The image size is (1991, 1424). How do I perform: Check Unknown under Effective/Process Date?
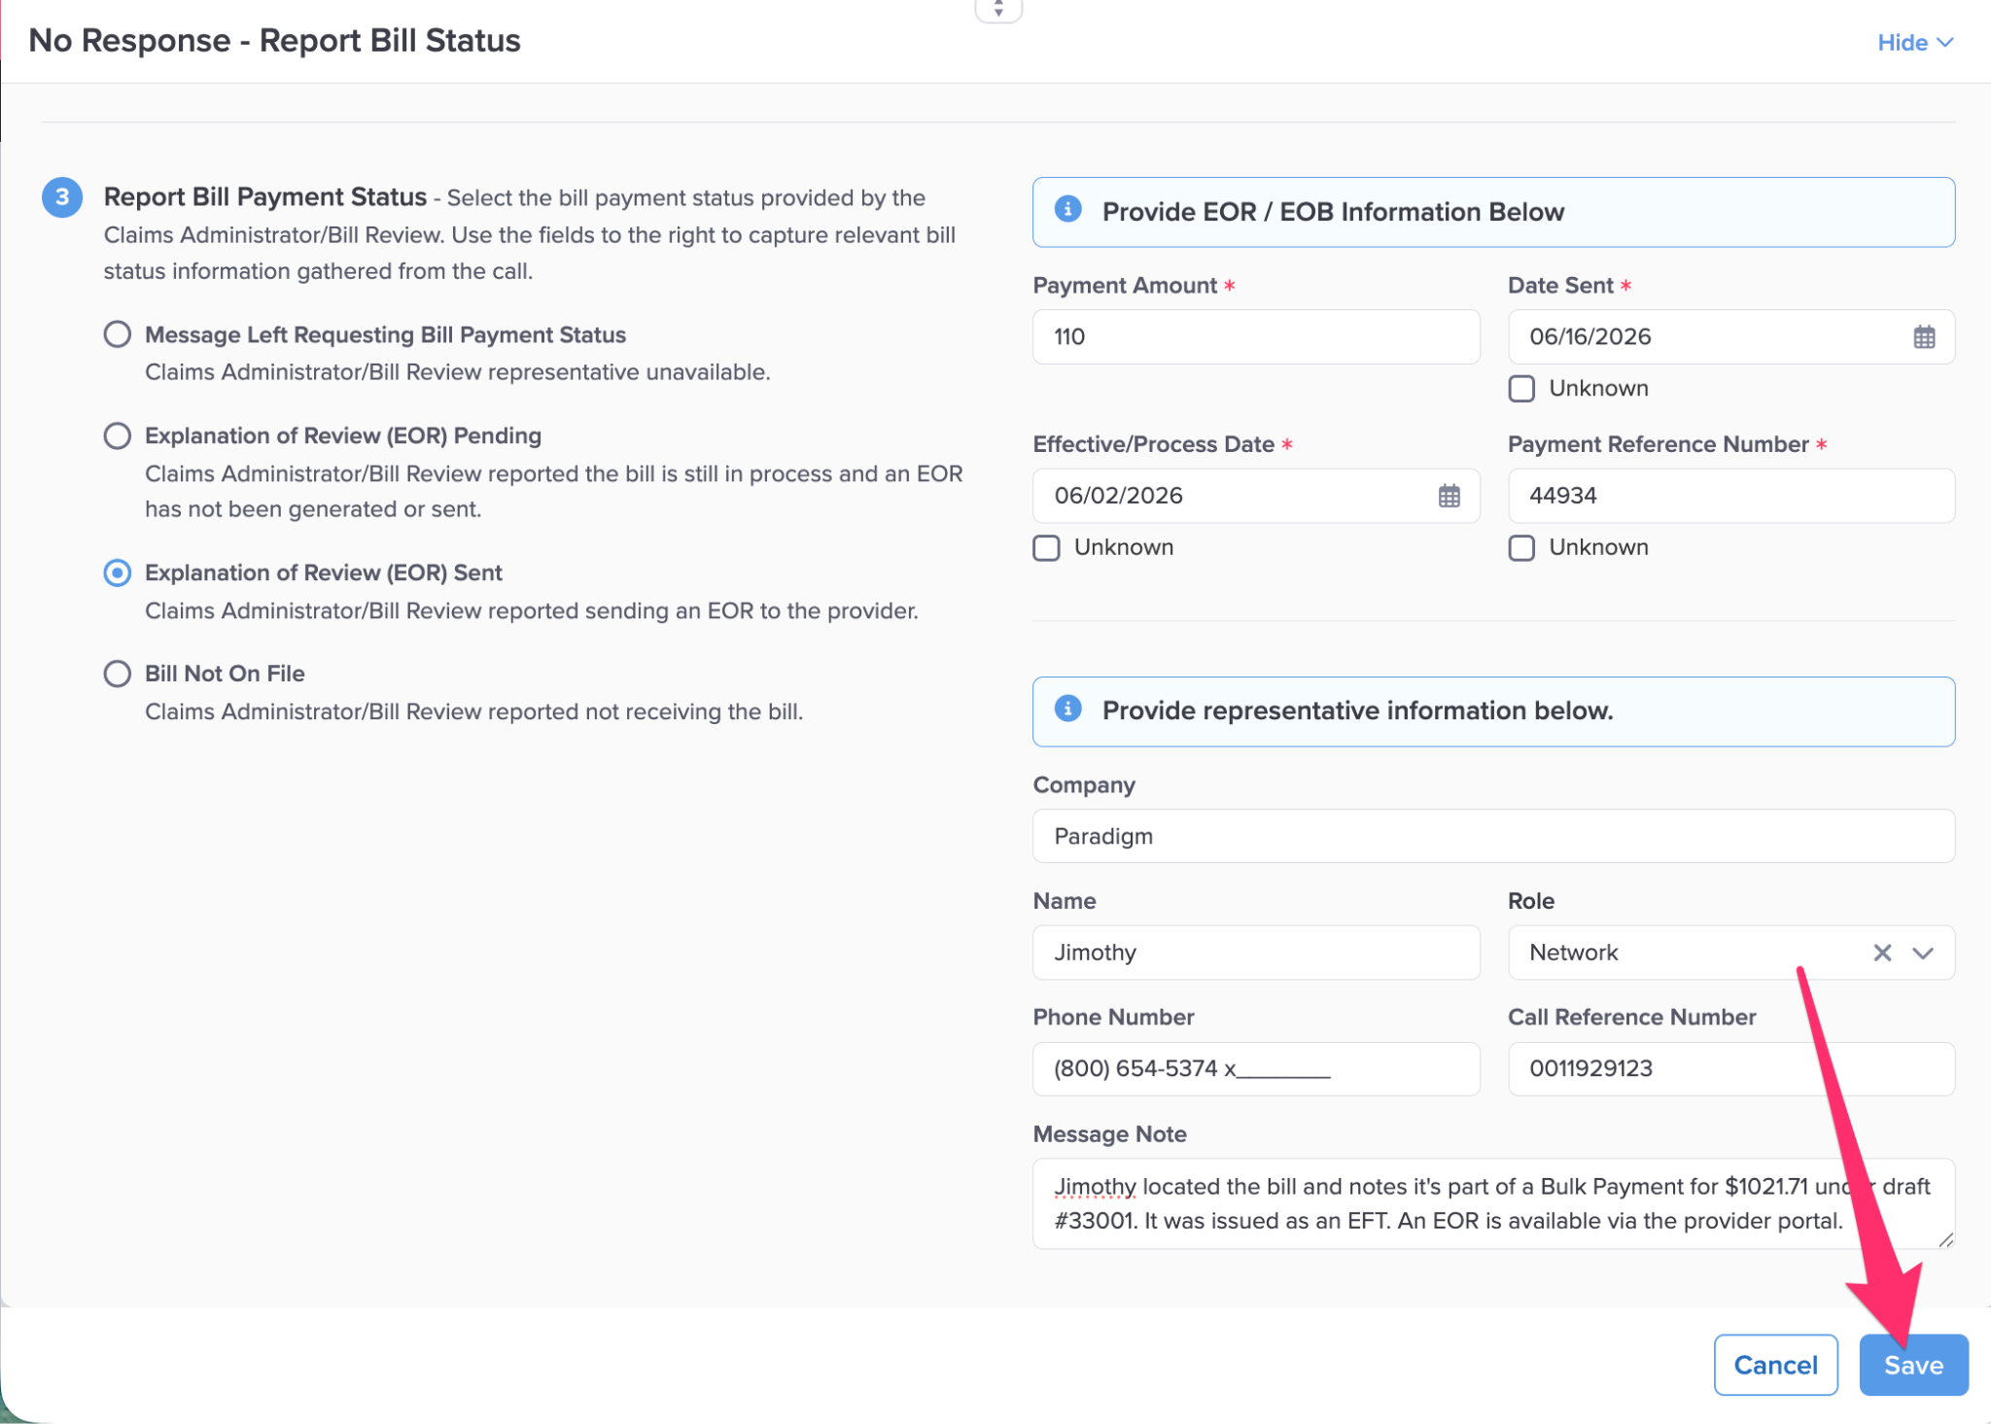[1046, 548]
